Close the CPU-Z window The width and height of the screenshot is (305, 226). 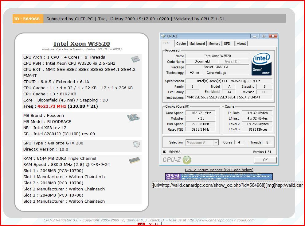click(273, 36)
